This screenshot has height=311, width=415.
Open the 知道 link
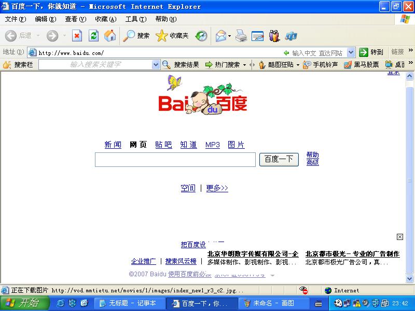point(188,145)
